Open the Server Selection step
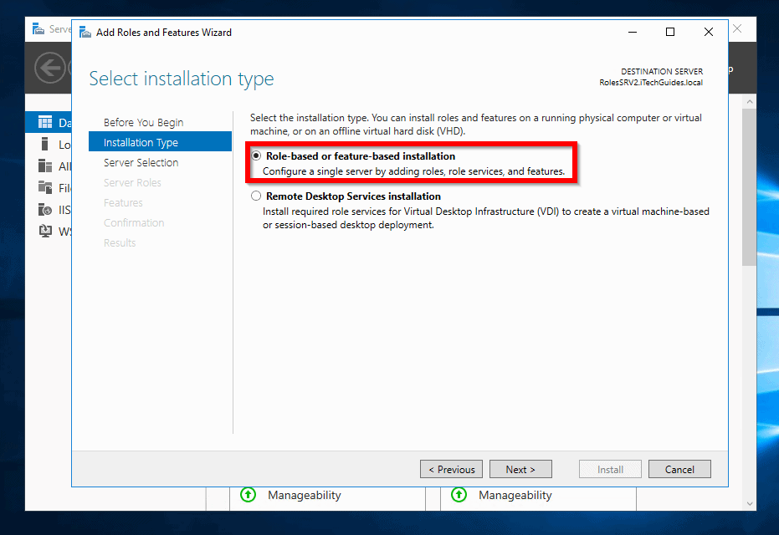The height and width of the screenshot is (535, 779). 141,163
